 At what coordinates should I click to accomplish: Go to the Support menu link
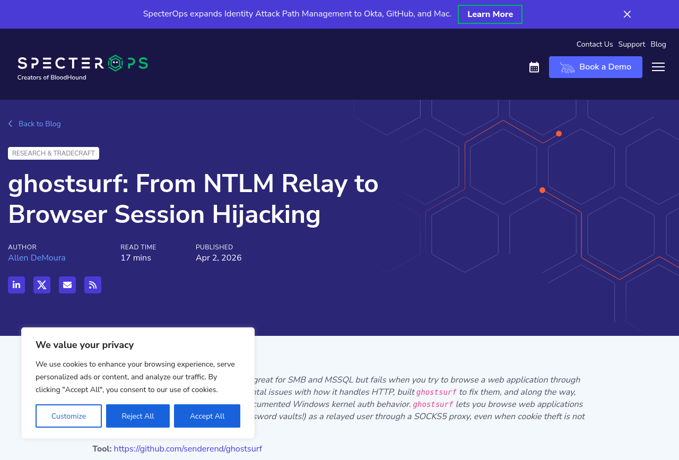631,45
